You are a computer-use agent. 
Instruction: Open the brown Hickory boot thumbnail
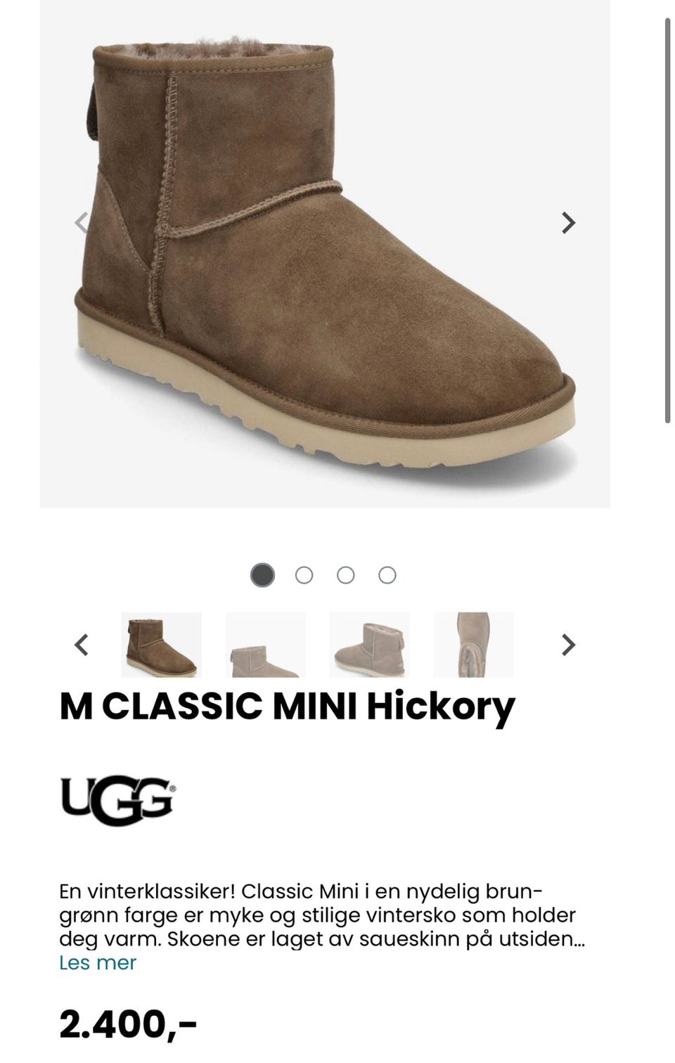pyautogui.click(x=161, y=645)
